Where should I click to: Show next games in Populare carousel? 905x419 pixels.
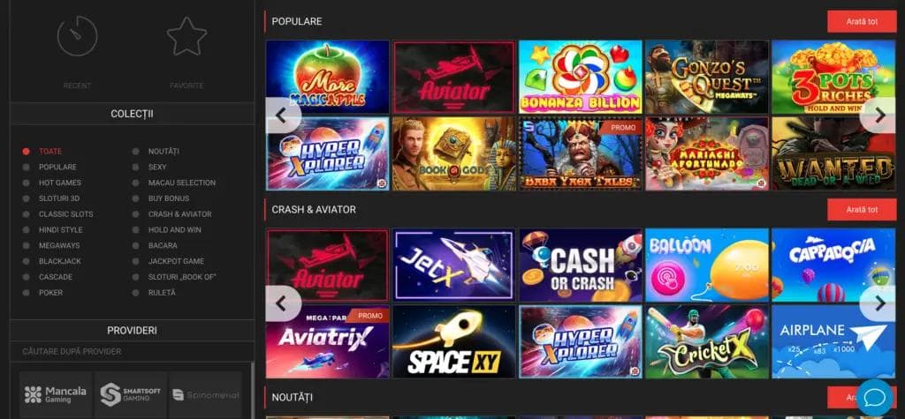[879, 116]
